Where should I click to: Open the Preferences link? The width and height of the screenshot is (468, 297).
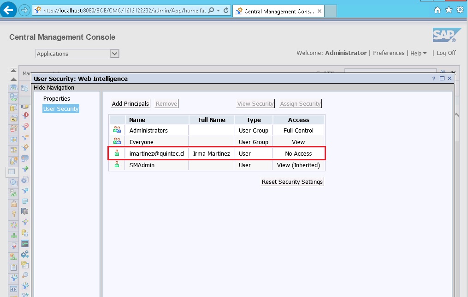[x=389, y=53]
